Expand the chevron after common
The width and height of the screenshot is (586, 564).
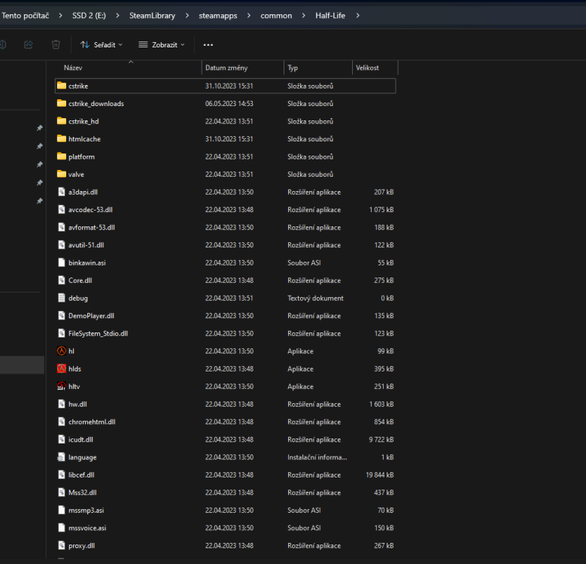(x=303, y=16)
